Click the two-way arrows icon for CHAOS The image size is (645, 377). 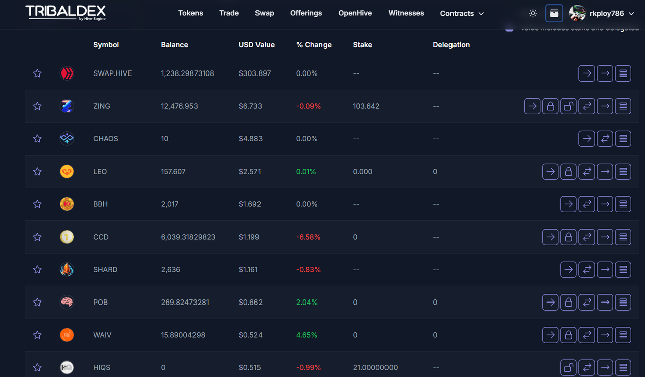point(605,139)
